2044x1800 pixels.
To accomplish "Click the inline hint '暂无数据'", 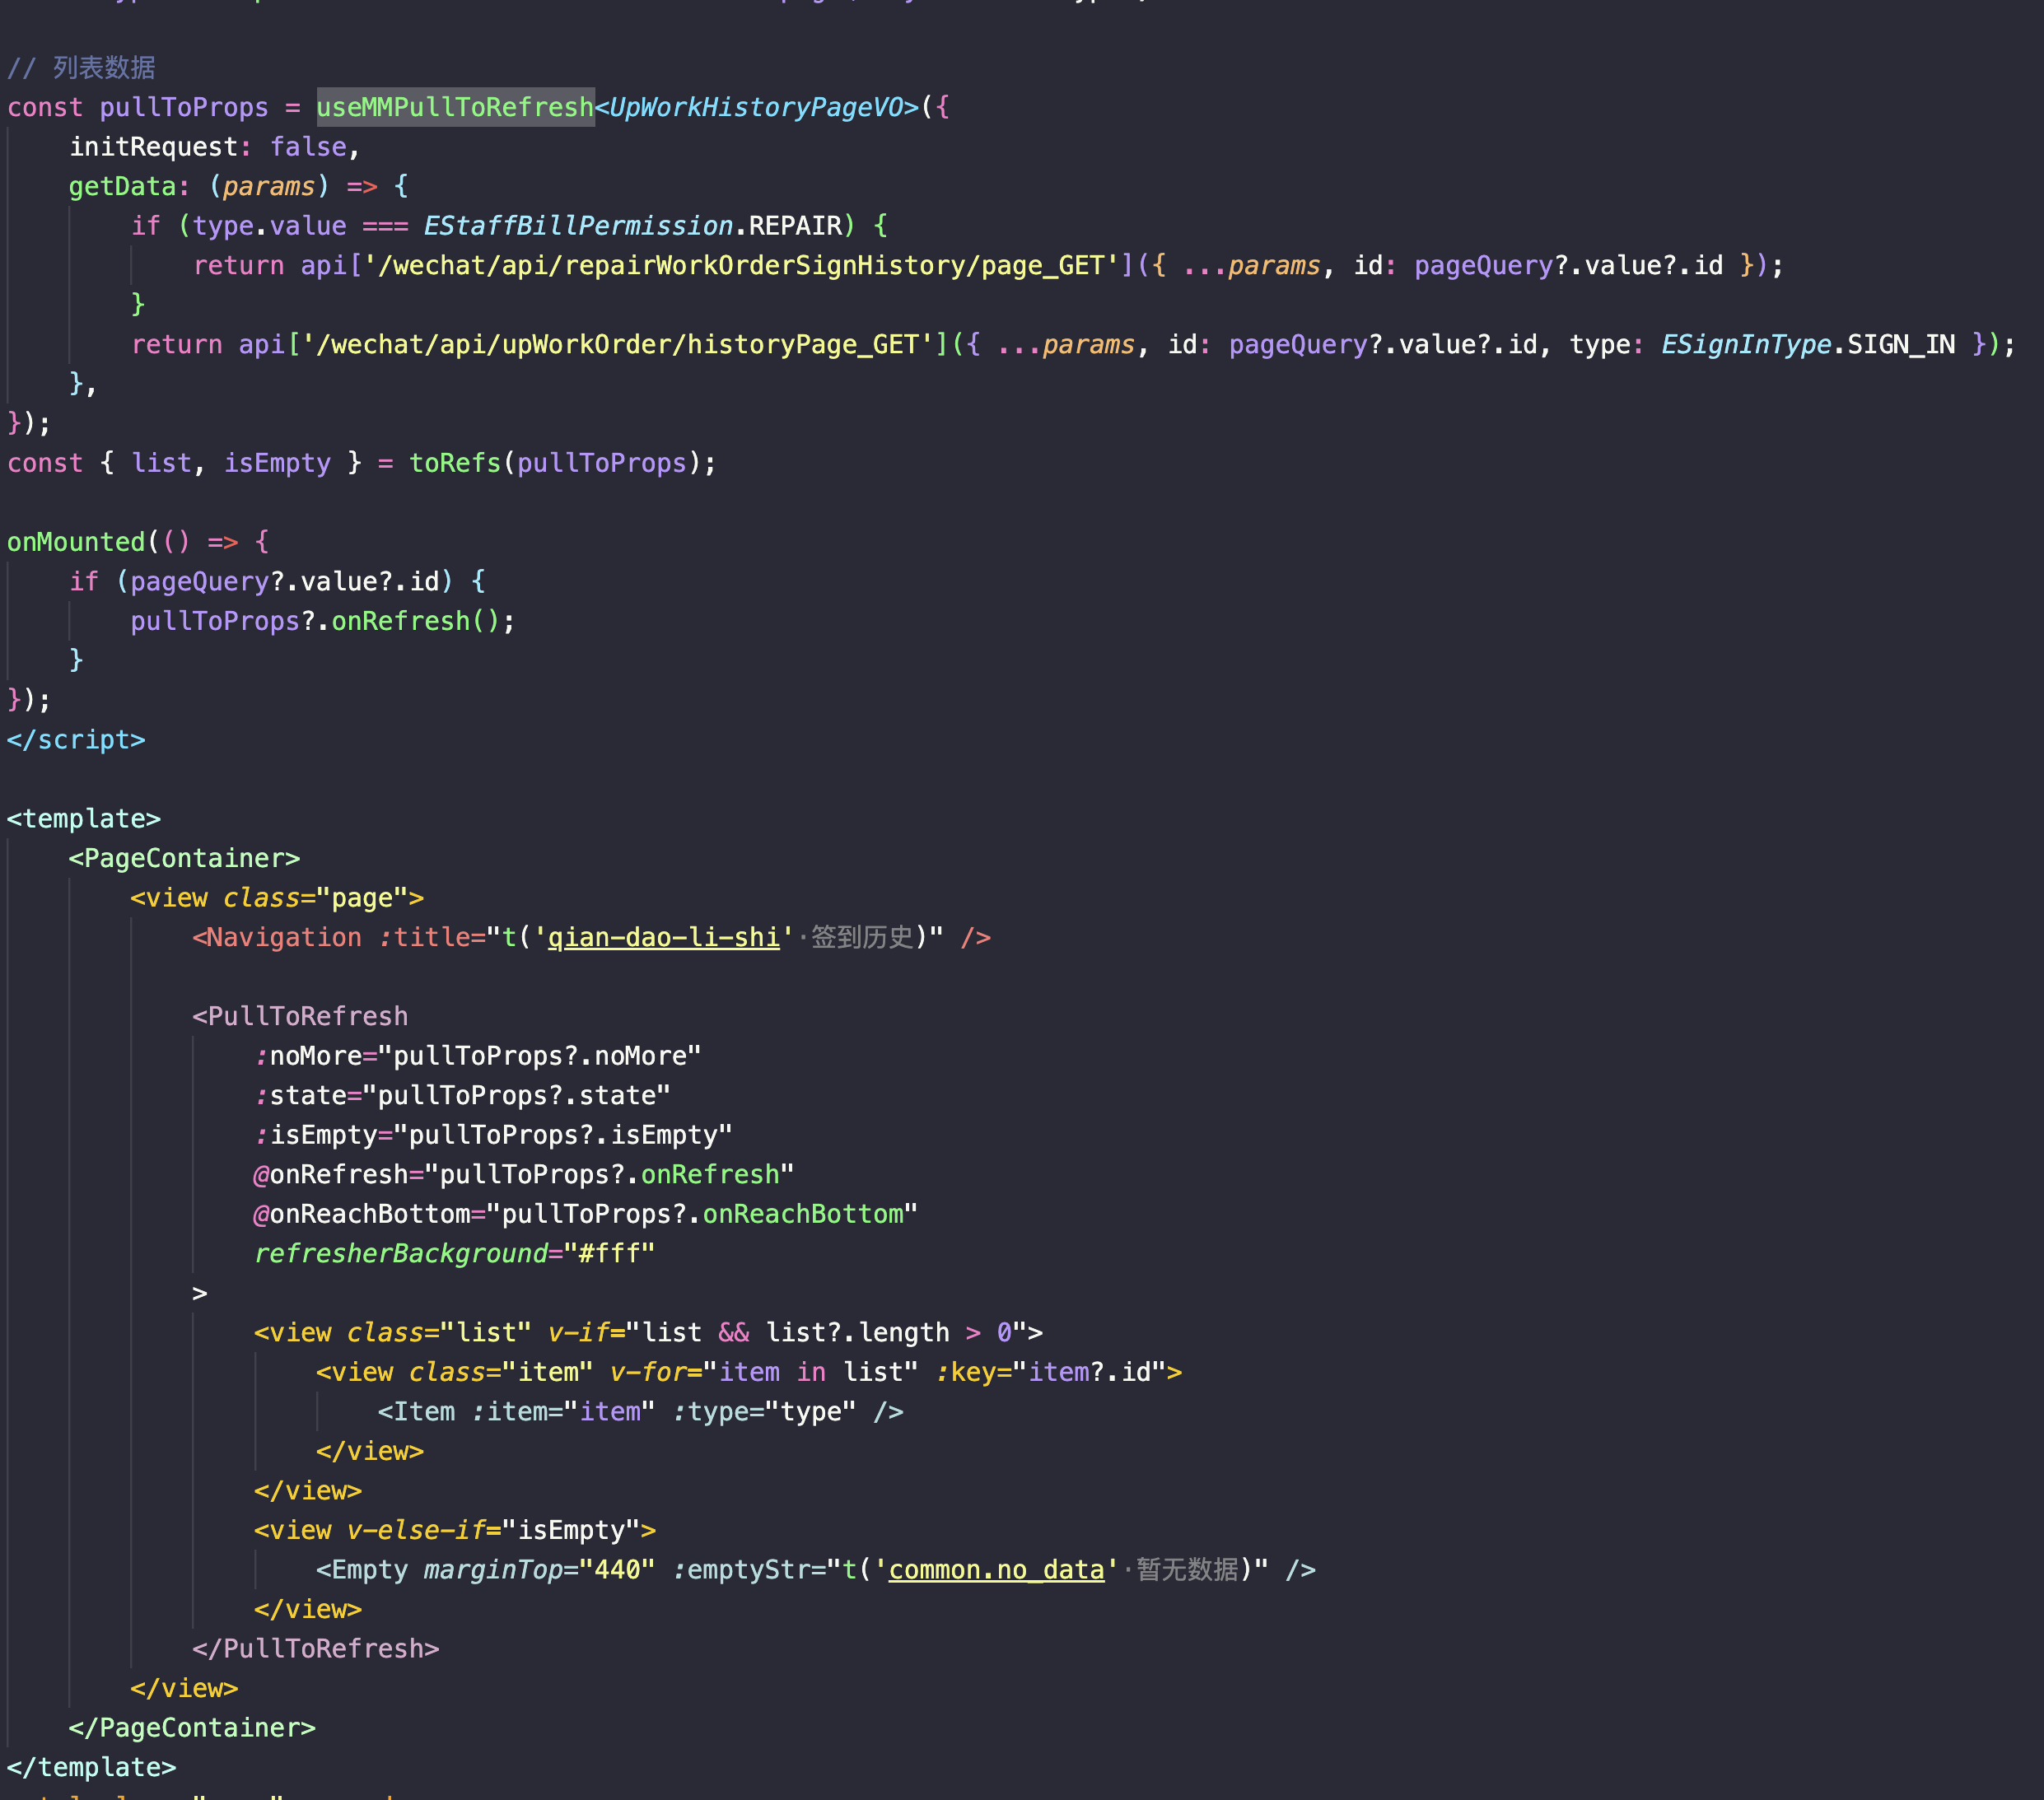I will pyautogui.click(x=1188, y=1570).
